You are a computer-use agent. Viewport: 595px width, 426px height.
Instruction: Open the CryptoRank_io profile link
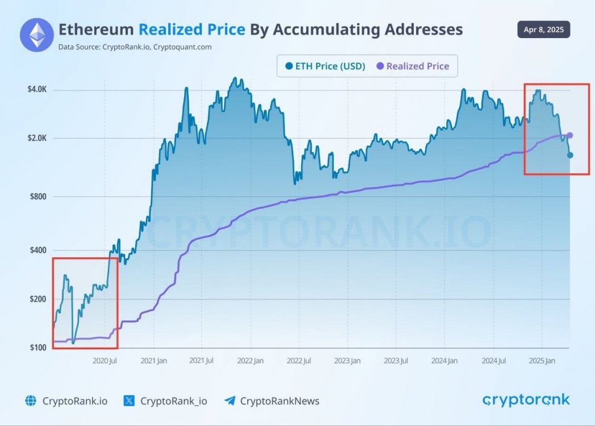(x=173, y=401)
